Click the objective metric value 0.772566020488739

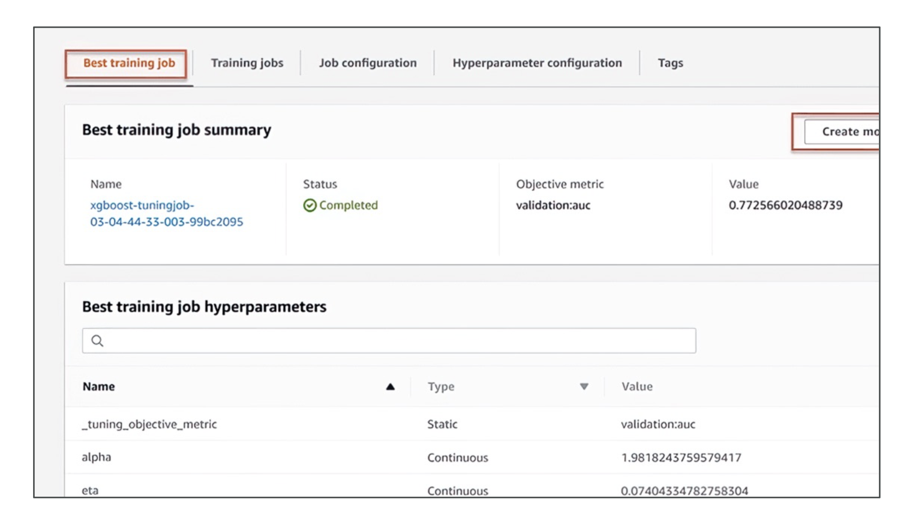[785, 205]
